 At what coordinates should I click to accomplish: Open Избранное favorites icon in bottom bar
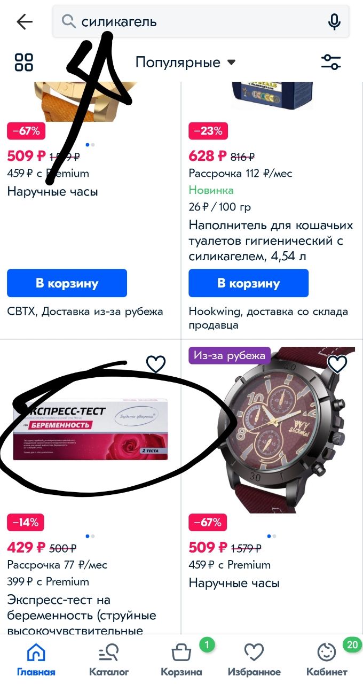254,659
